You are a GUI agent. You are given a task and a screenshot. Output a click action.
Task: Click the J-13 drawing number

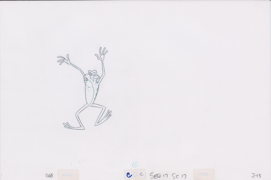tap(256, 175)
